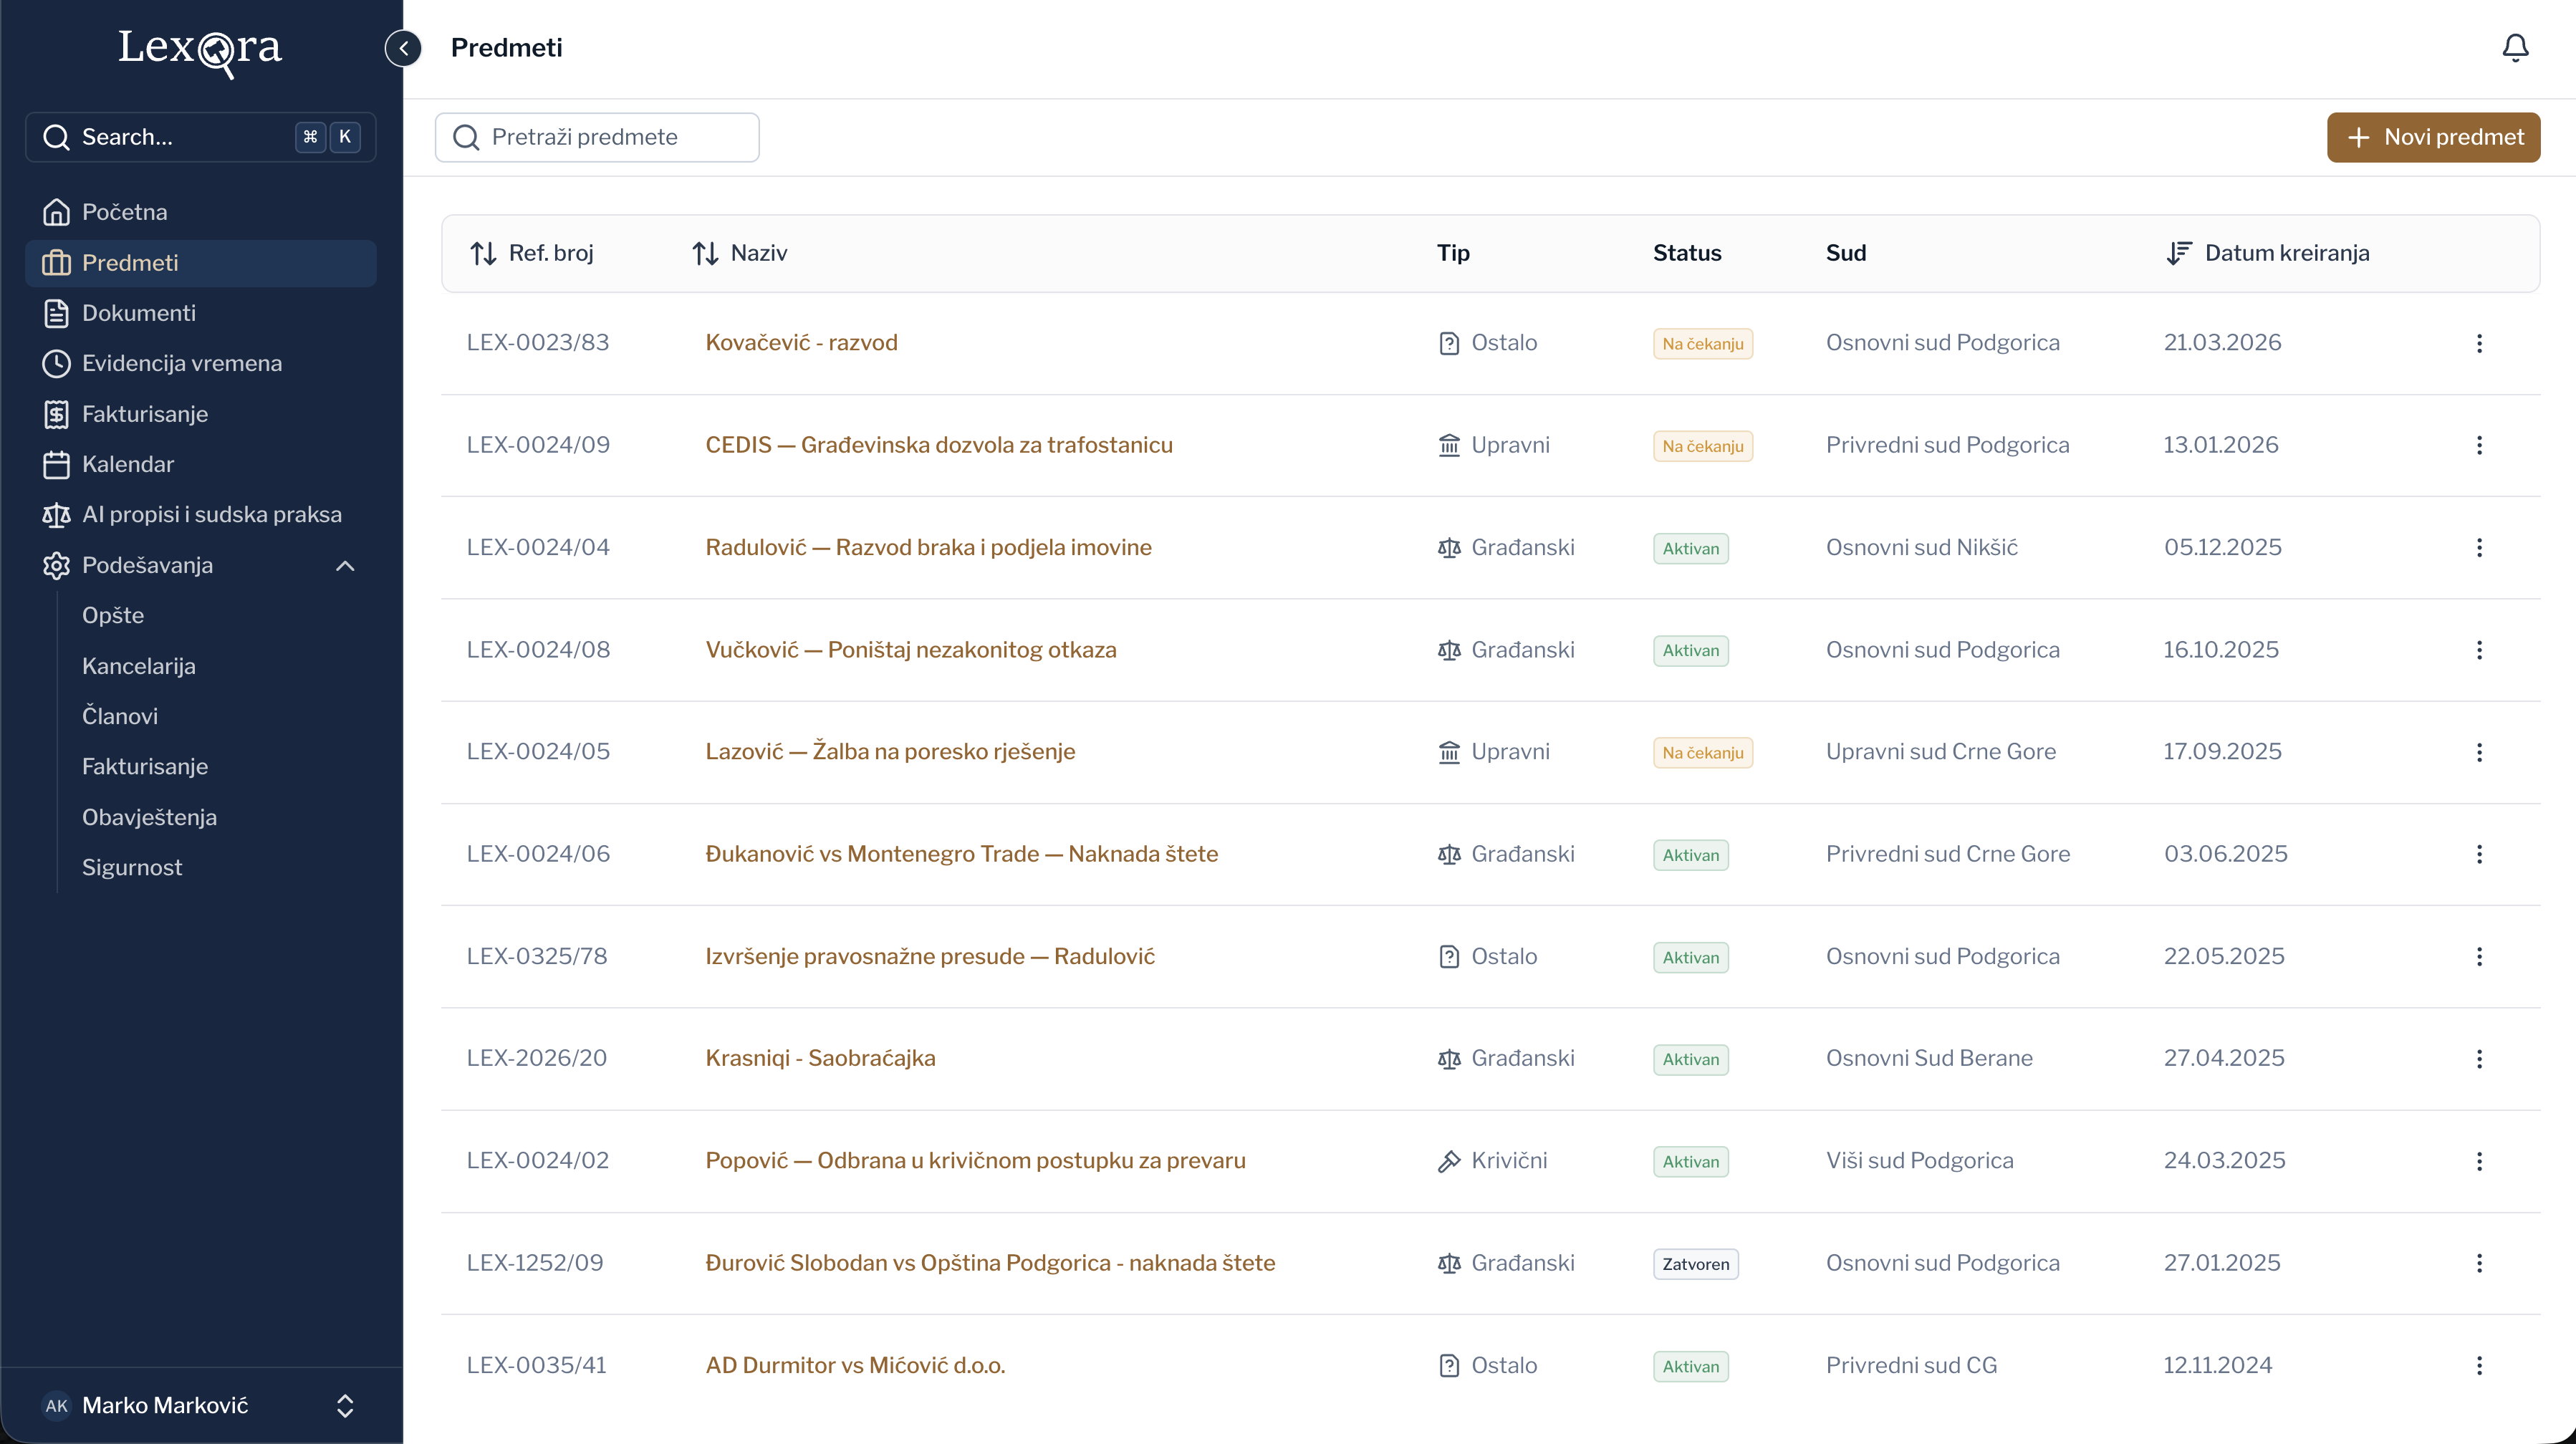Select the Sigurnost settings item

click(x=132, y=867)
